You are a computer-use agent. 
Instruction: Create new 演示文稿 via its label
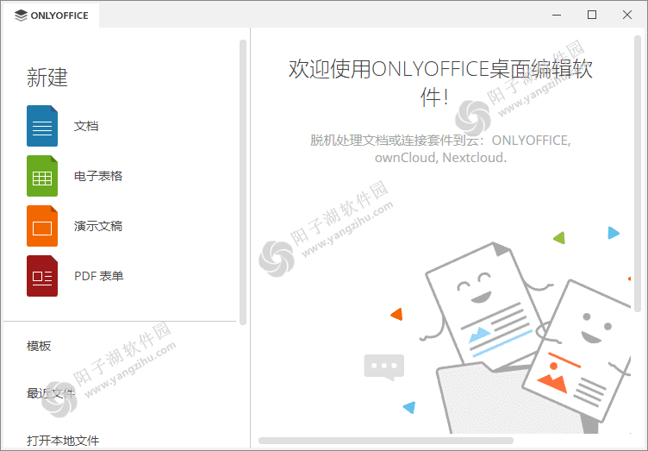point(98,226)
